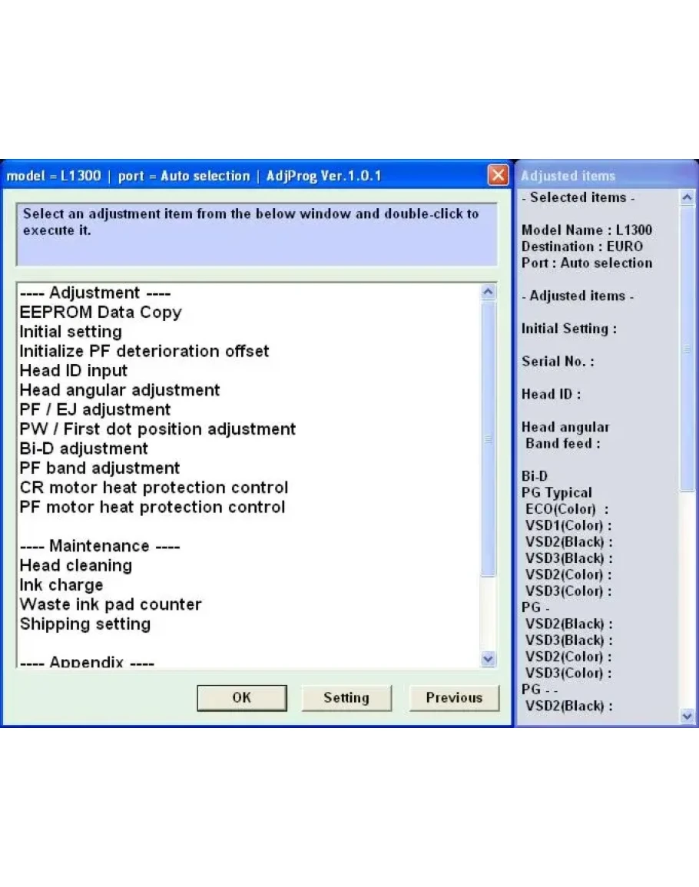Screen dimensions: 699x887
Task: Select Waste ink pad counter
Action: pos(111,604)
